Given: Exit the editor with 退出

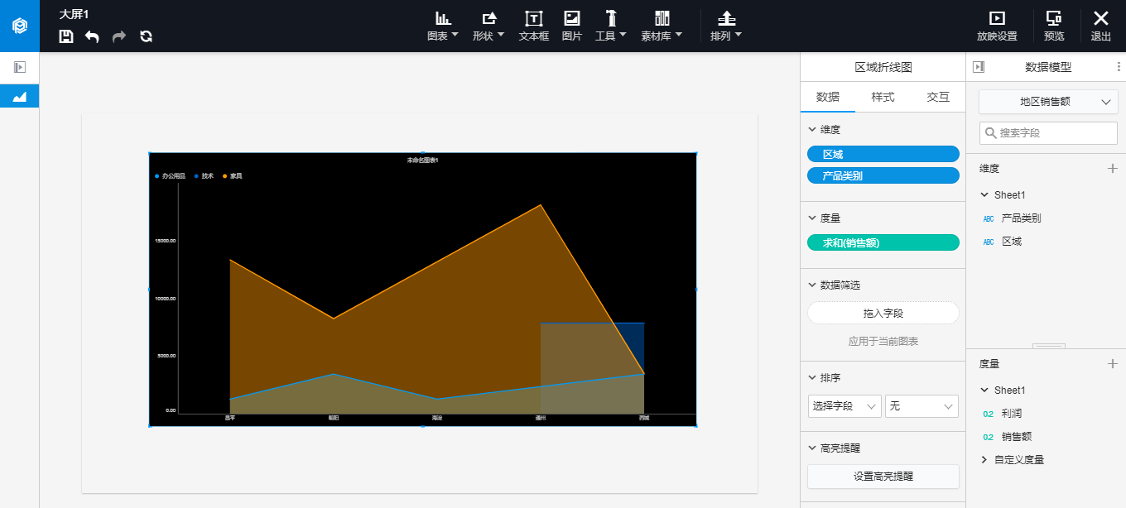Looking at the screenshot, I should pyautogui.click(x=1100, y=26).
